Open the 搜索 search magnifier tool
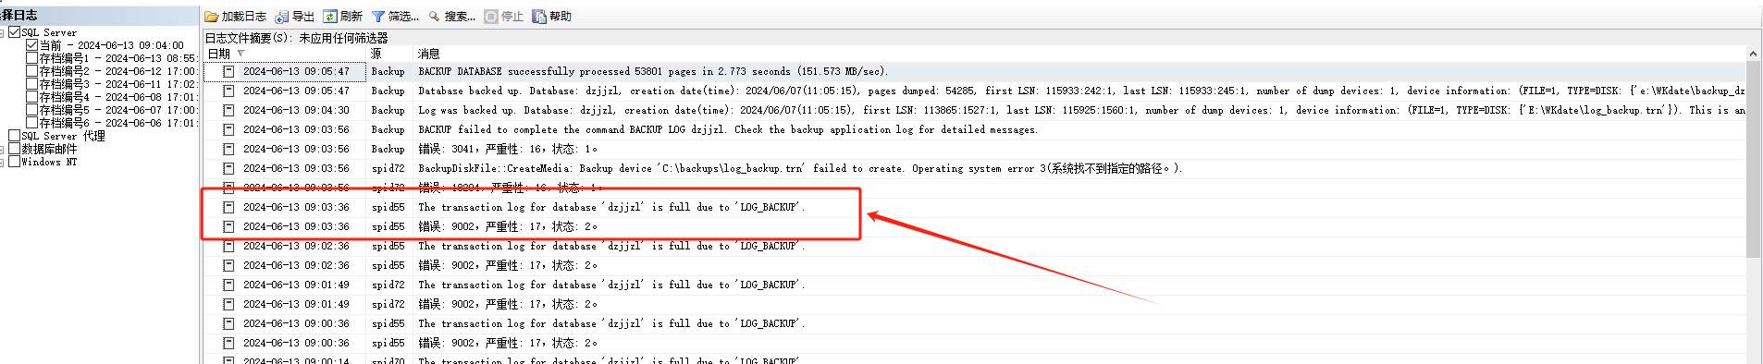 [x=451, y=17]
